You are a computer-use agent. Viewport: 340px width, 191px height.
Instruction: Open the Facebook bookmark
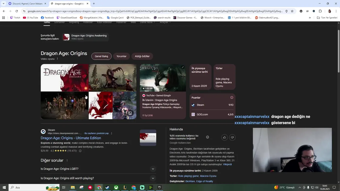(47, 18)
